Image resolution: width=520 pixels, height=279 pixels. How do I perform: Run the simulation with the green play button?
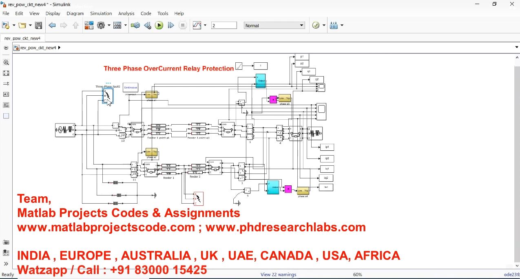(159, 25)
